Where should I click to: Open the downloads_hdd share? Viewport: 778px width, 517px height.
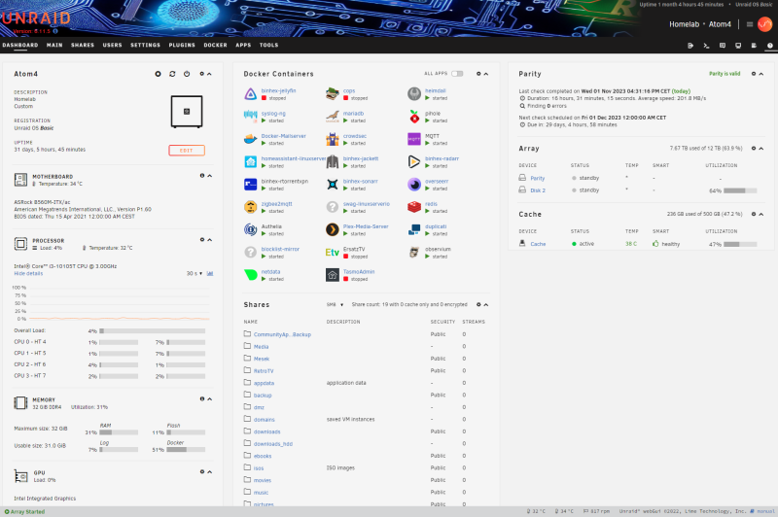point(273,444)
